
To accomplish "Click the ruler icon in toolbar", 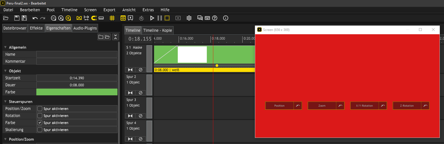I will click(101, 18).
